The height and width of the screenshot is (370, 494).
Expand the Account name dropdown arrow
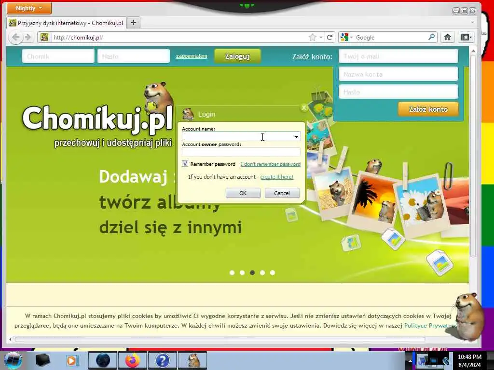pos(296,136)
